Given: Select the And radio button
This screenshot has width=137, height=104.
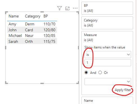Looking at the screenshot, I should click(86, 72).
